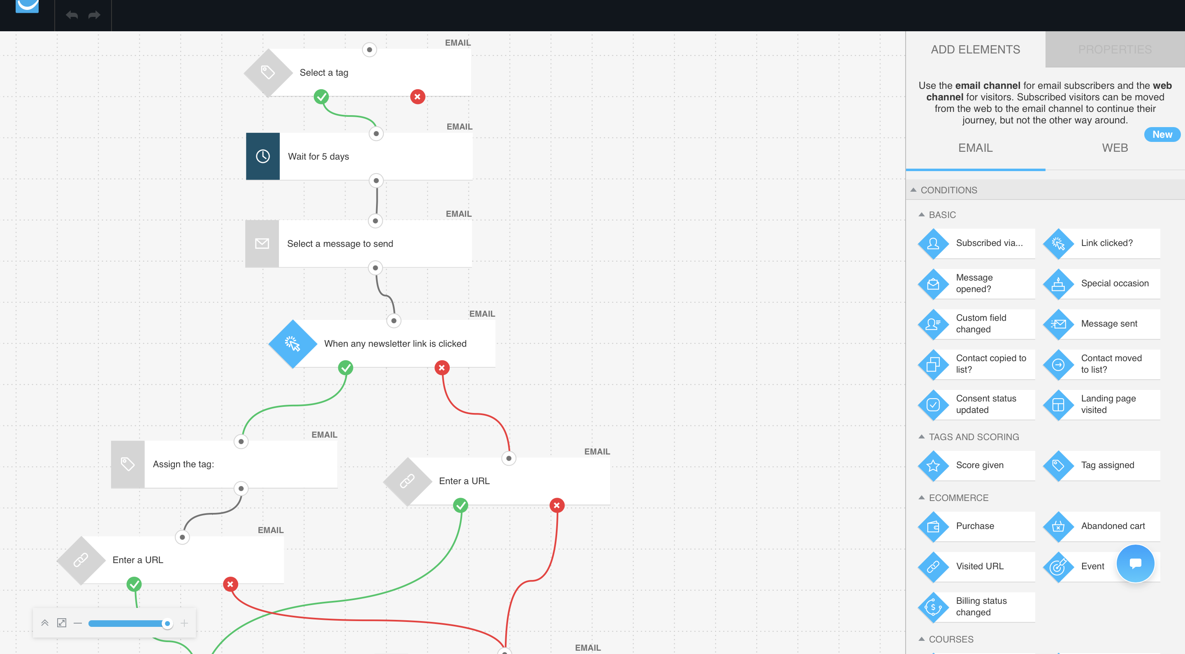This screenshot has width=1185, height=654.
Task: Add the Custom field changed element
Action: point(976,324)
